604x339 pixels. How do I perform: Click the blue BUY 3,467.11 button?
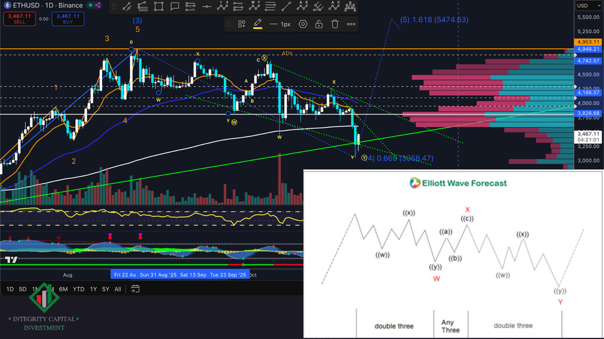pos(67,19)
